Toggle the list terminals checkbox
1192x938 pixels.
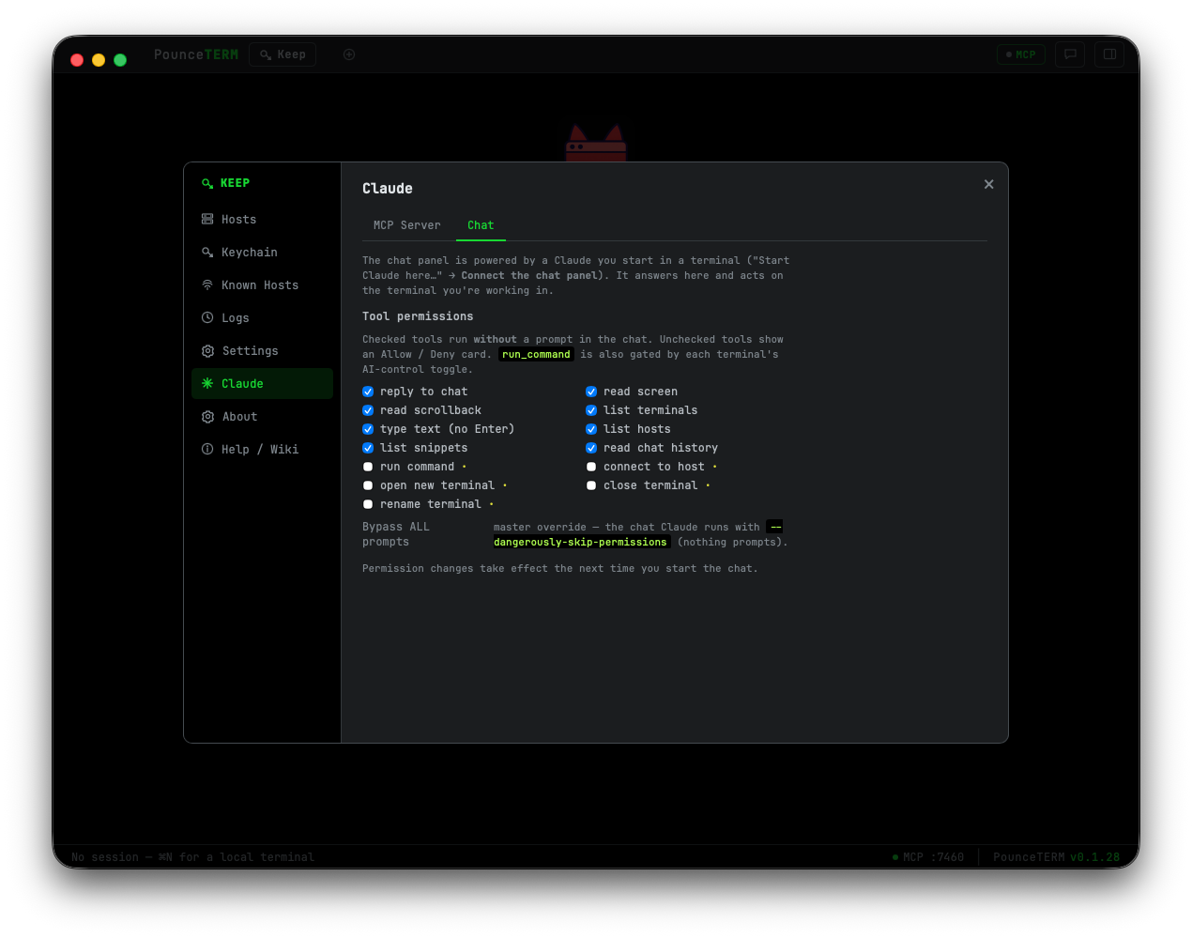tap(591, 410)
